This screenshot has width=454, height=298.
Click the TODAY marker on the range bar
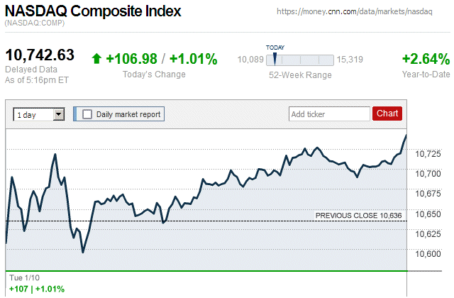[275, 57]
